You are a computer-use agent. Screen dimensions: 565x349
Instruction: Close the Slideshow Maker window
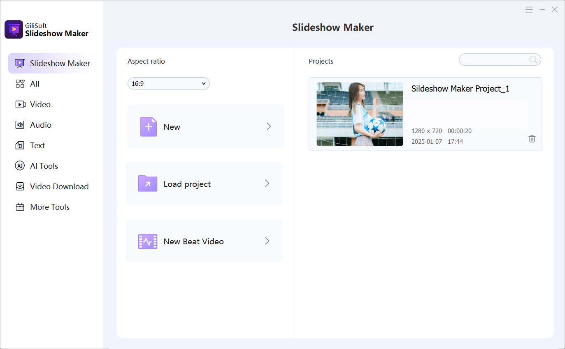click(555, 10)
